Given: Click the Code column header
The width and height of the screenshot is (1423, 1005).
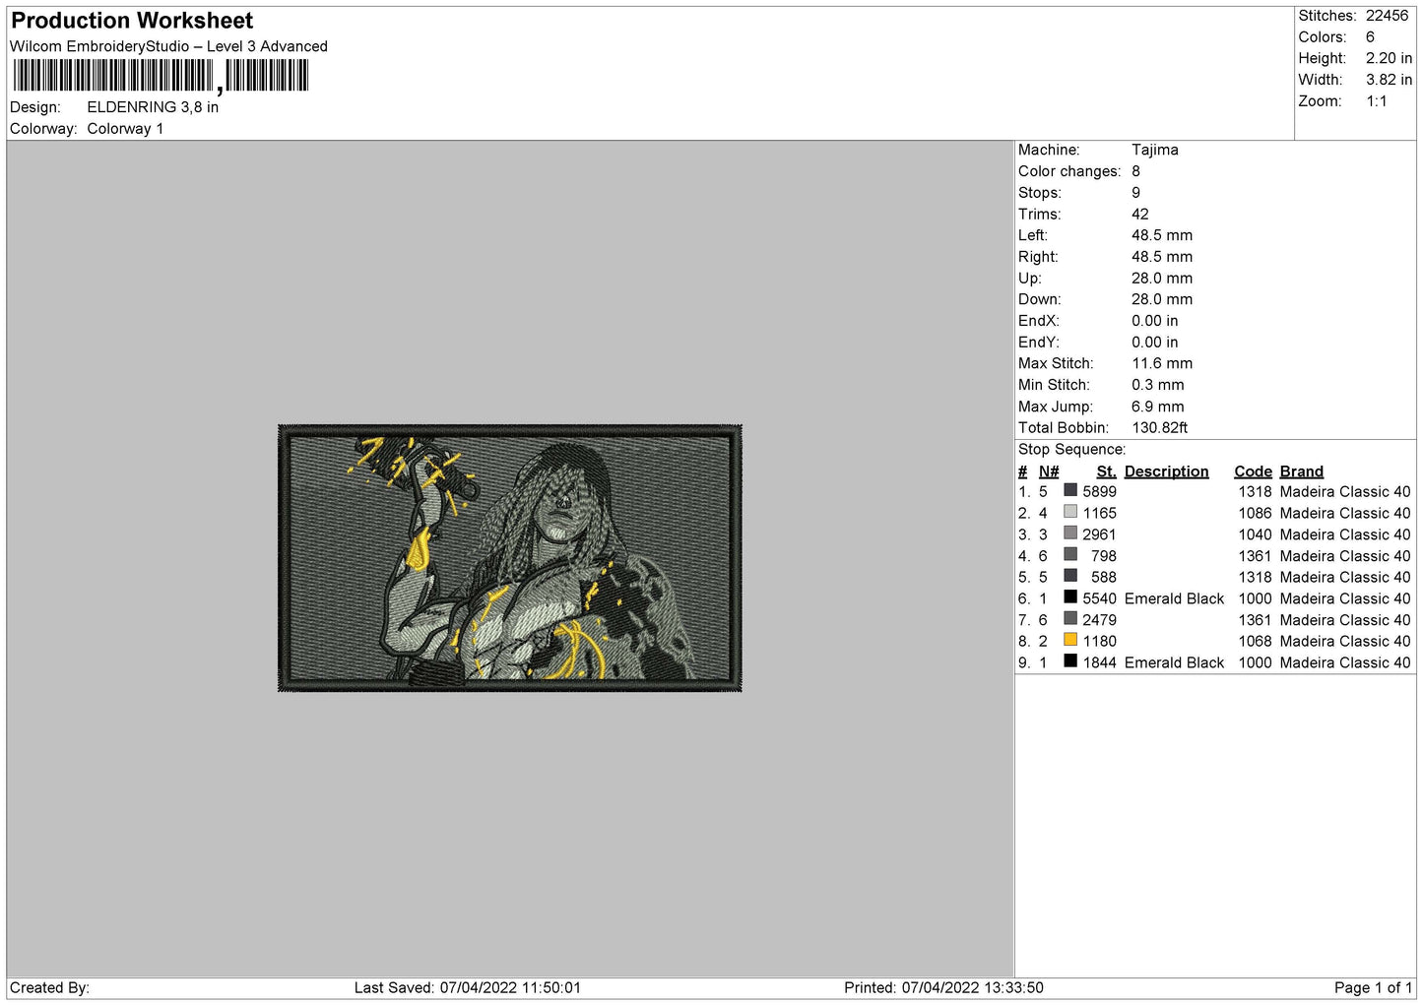Looking at the screenshot, I should coord(1253,471).
